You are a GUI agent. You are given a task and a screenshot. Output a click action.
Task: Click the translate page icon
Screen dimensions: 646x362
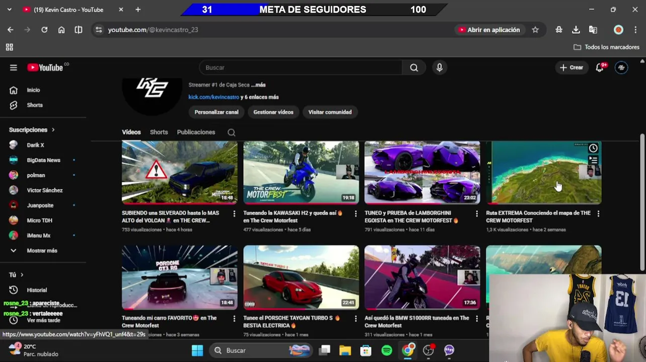point(593,30)
